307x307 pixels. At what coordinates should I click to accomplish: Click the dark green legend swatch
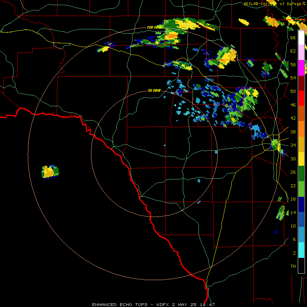(301, 174)
